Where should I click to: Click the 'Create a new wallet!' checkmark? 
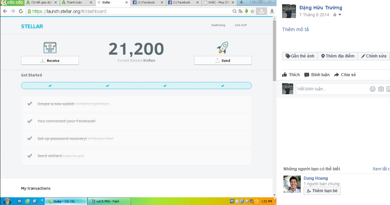point(29,104)
